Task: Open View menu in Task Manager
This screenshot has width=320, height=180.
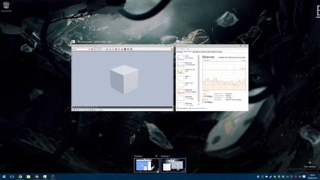Action: coord(188,49)
